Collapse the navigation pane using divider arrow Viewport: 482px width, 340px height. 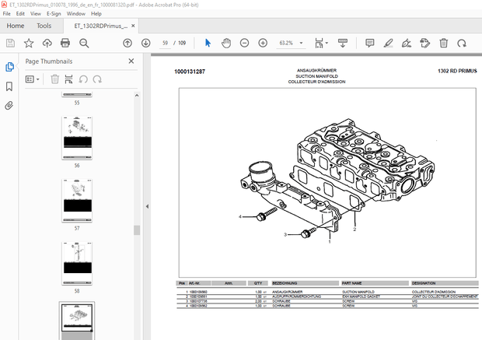tap(148, 206)
